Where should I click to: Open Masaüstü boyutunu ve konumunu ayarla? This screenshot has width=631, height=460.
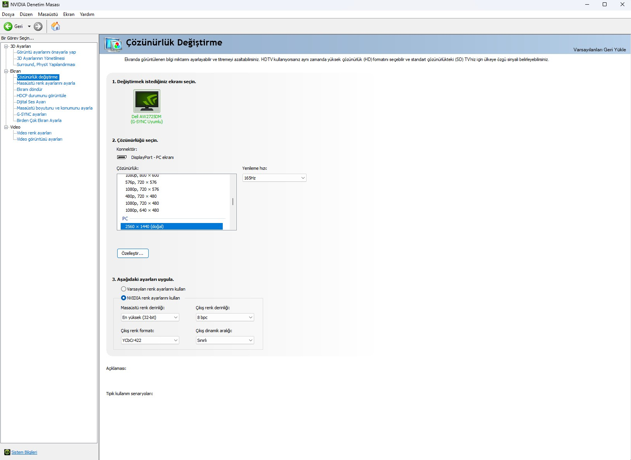click(x=54, y=108)
